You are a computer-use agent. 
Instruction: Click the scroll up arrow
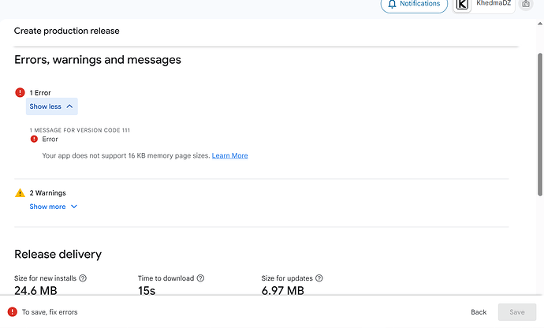tap(540, 24)
